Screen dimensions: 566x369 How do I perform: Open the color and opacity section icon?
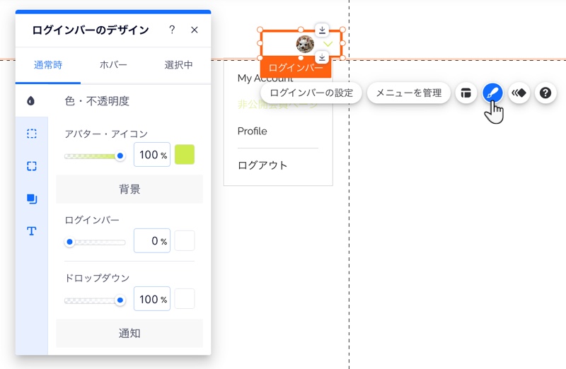coord(31,100)
